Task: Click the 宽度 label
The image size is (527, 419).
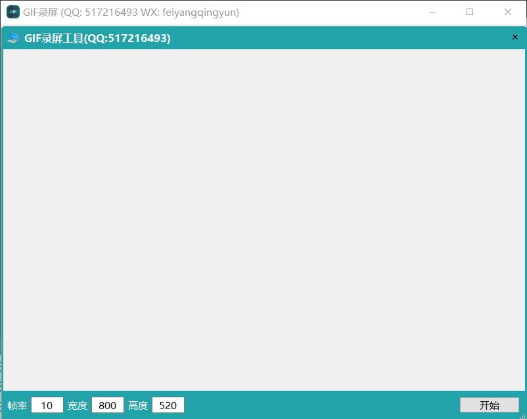Action: 78,406
